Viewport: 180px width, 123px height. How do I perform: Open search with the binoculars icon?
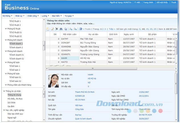tap(61, 29)
